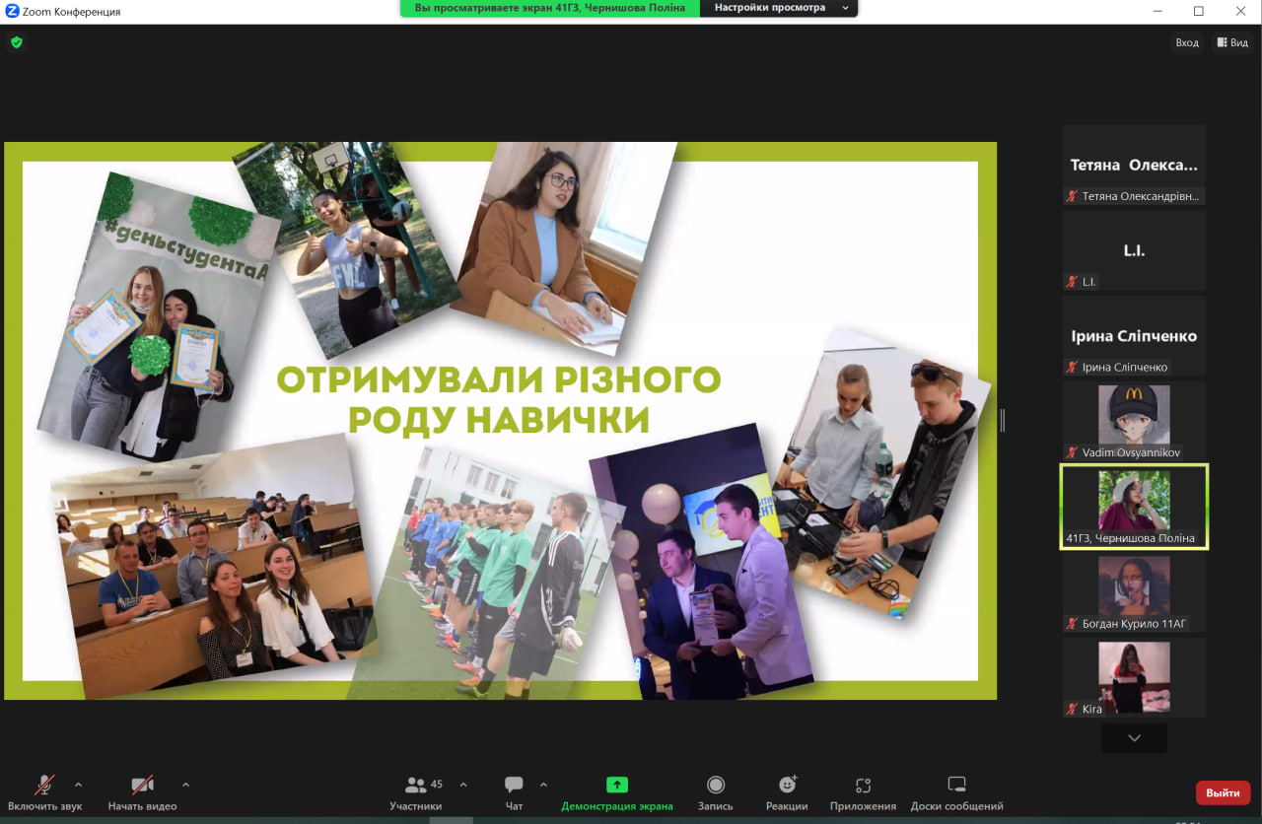Image resolution: width=1262 pixels, height=824 pixels.
Task: Click muted mic icon beside Богдан Курило
Action: tap(1072, 624)
